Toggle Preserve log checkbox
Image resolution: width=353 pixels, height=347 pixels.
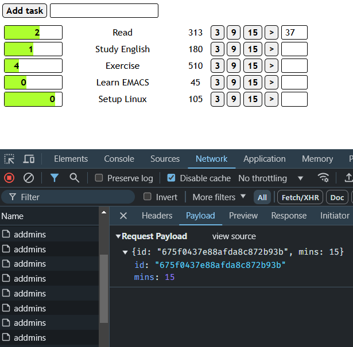99,178
